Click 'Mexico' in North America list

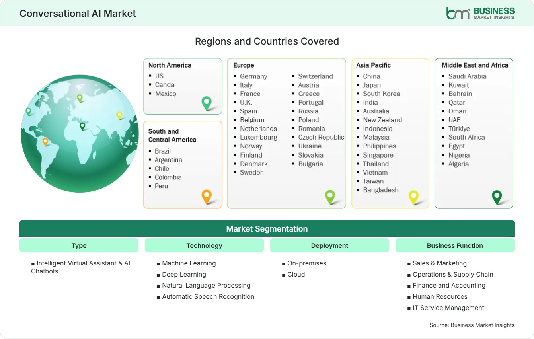(x=166, y=94)
